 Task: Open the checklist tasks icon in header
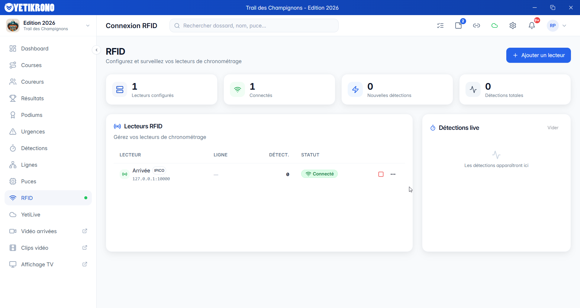(x=440, y=26)
